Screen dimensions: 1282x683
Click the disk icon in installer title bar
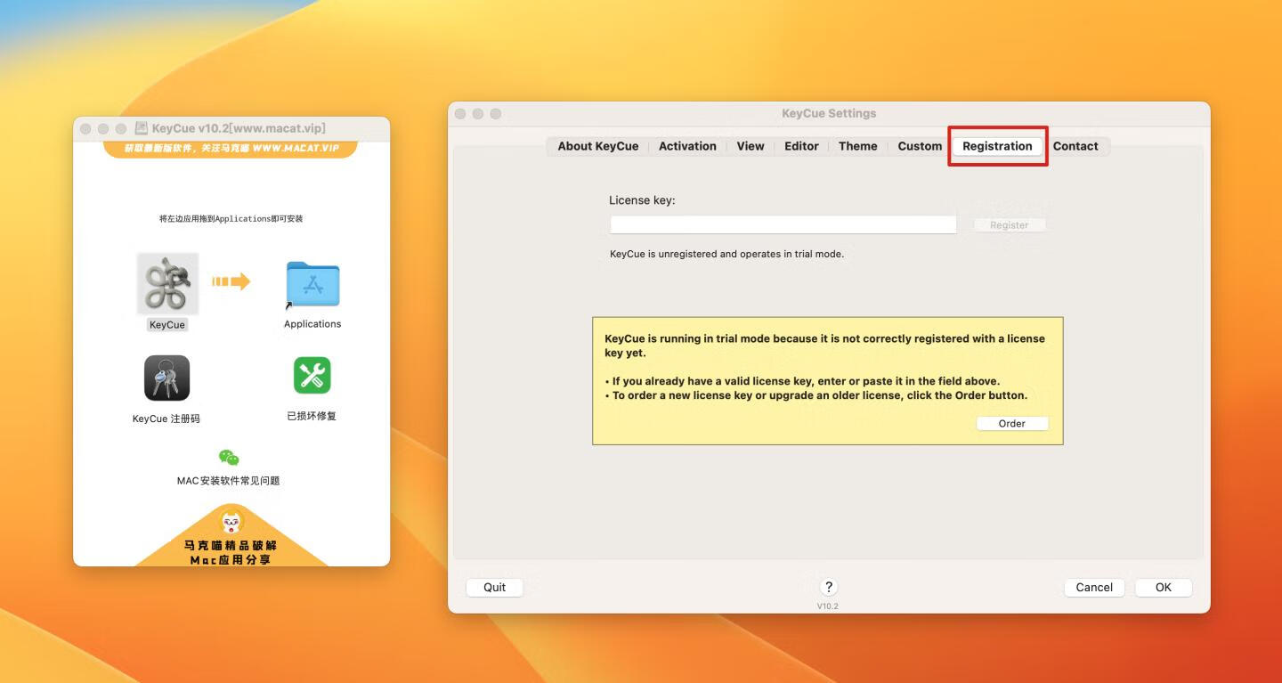click(141, 128)
